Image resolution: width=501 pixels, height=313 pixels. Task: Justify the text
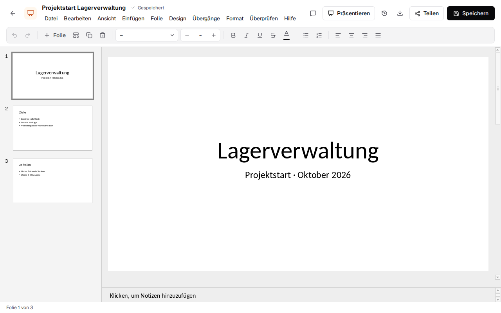[378, 35]
